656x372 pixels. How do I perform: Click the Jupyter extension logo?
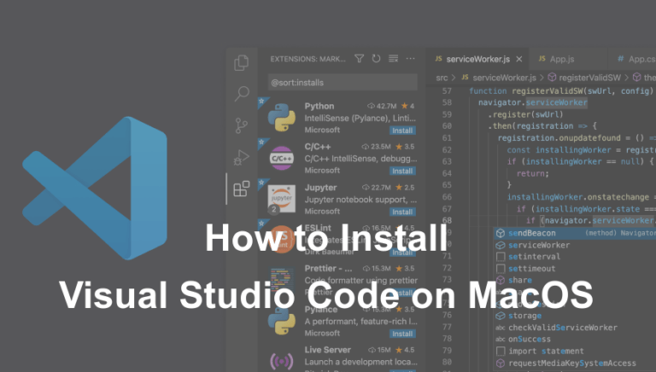(282, 199)
